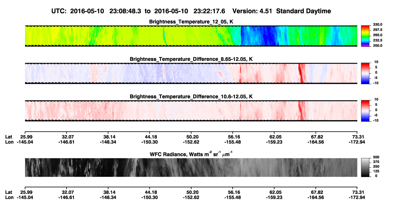The height and width of the screenshot is (204, 397).
Task: Click the Version: 4.51 text
Action: pyautogui.click(x=252, y=11)
